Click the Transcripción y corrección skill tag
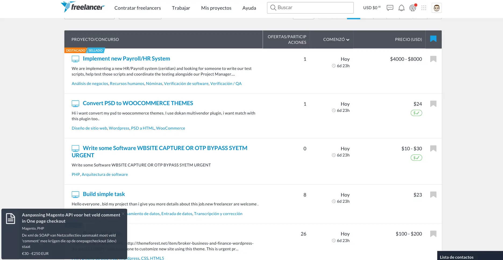 [218, 214]
